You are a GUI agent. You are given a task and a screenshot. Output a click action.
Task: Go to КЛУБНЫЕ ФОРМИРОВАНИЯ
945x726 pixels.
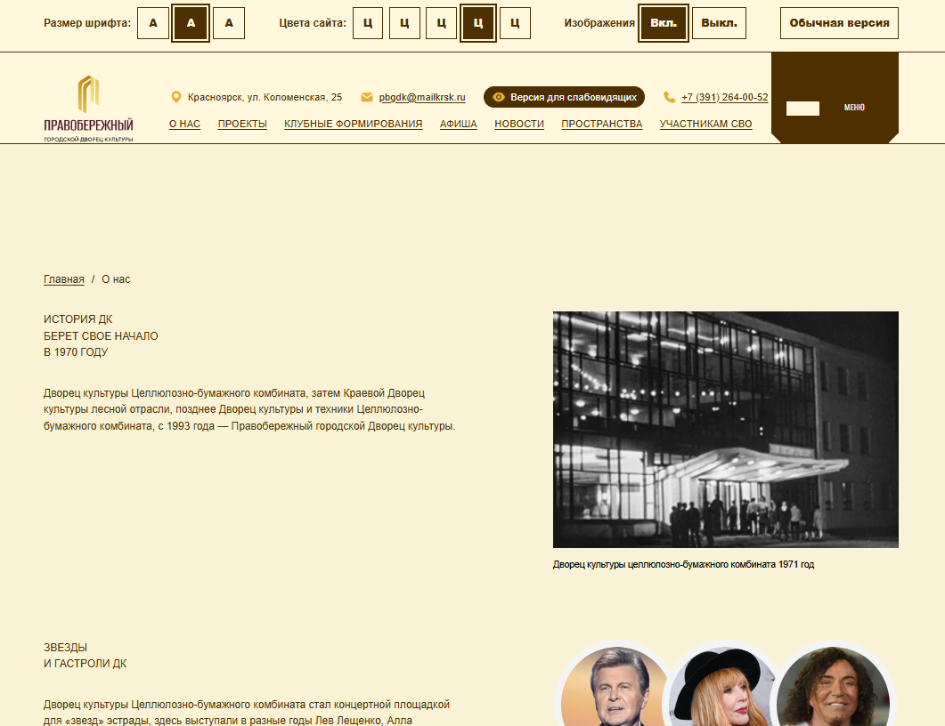(354, 124)
